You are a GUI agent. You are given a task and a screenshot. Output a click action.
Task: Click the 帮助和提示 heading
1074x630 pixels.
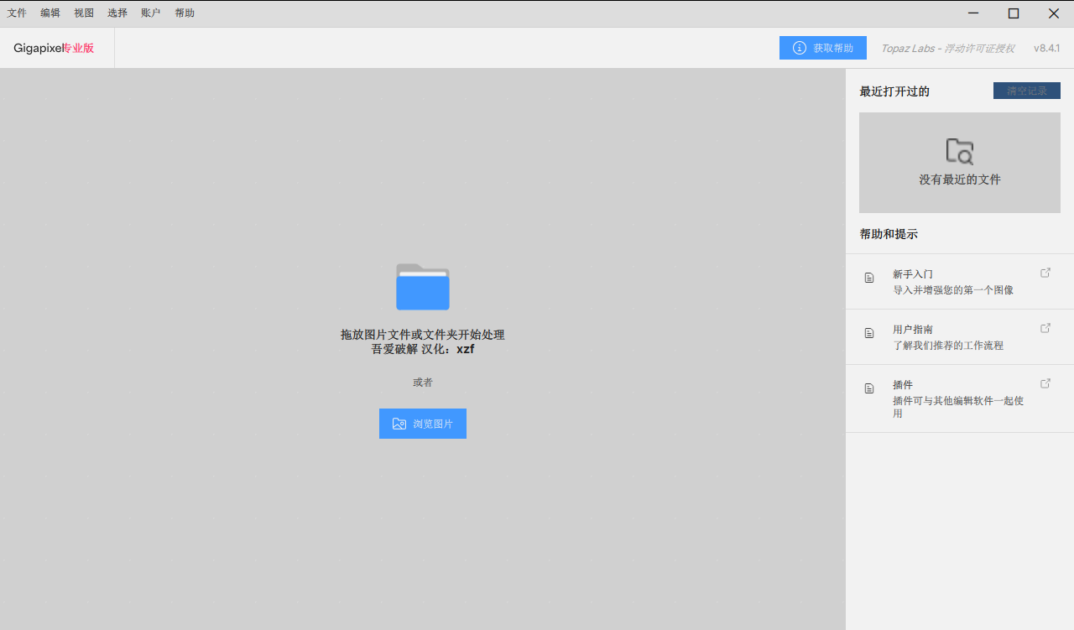tap(889, 234)
